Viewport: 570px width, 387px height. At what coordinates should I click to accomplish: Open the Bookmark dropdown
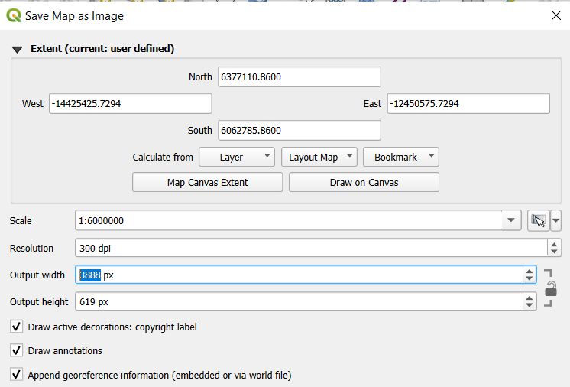401,157
